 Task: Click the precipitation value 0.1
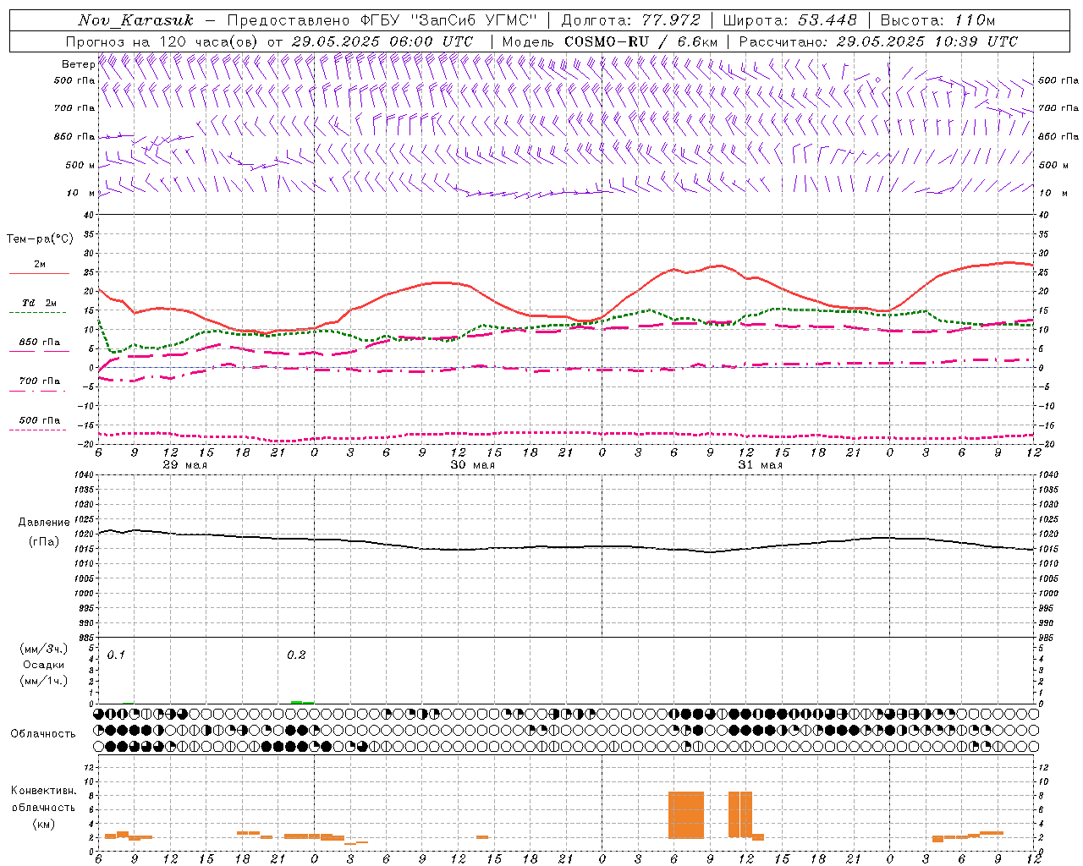116,655
